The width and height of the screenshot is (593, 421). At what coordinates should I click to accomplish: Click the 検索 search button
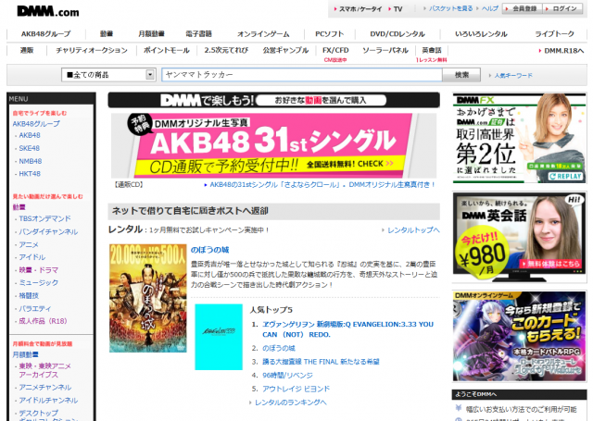point(461,75)
